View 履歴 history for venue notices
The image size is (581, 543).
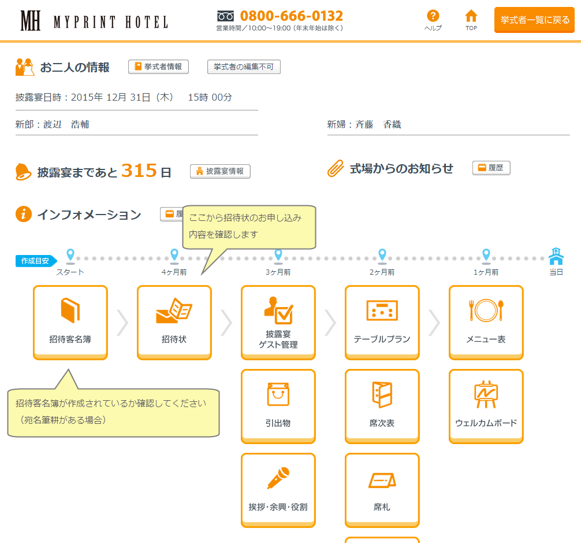[491, 168]
